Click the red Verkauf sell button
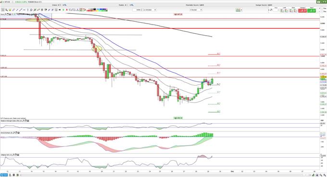 [x=302, y=10]
